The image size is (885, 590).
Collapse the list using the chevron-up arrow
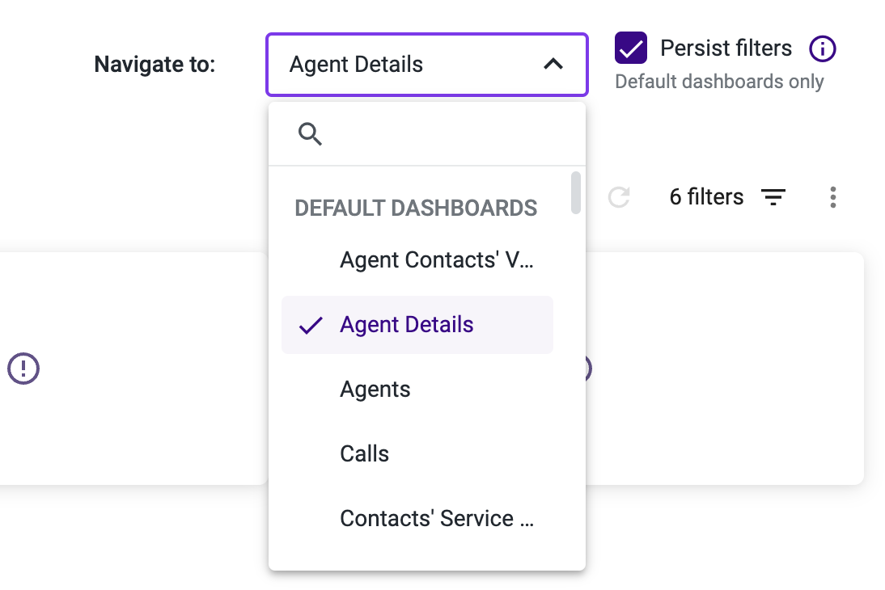[x=553, y=65]
